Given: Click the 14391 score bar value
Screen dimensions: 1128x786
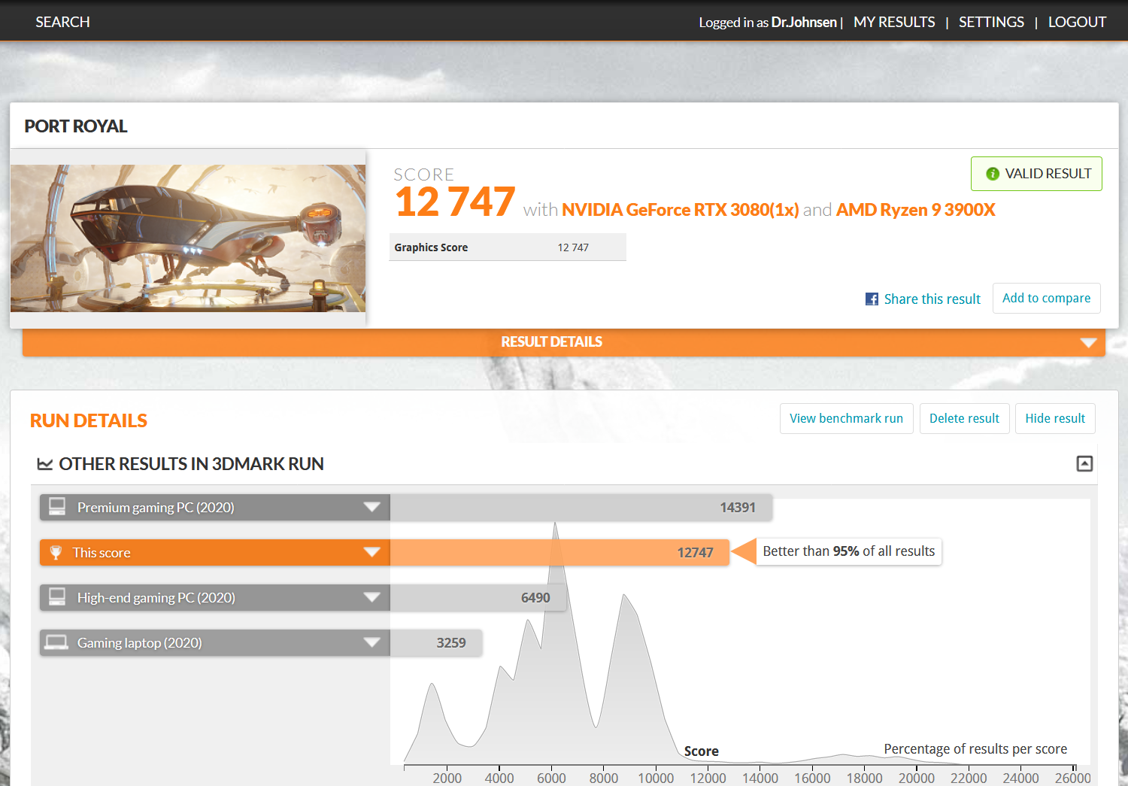Looking at the screenshot, I should (737, 508).
